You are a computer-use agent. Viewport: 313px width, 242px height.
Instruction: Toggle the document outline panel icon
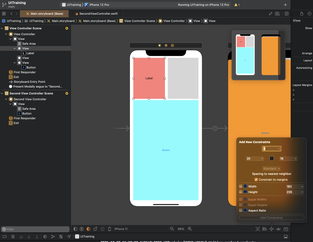coord(75,229)
